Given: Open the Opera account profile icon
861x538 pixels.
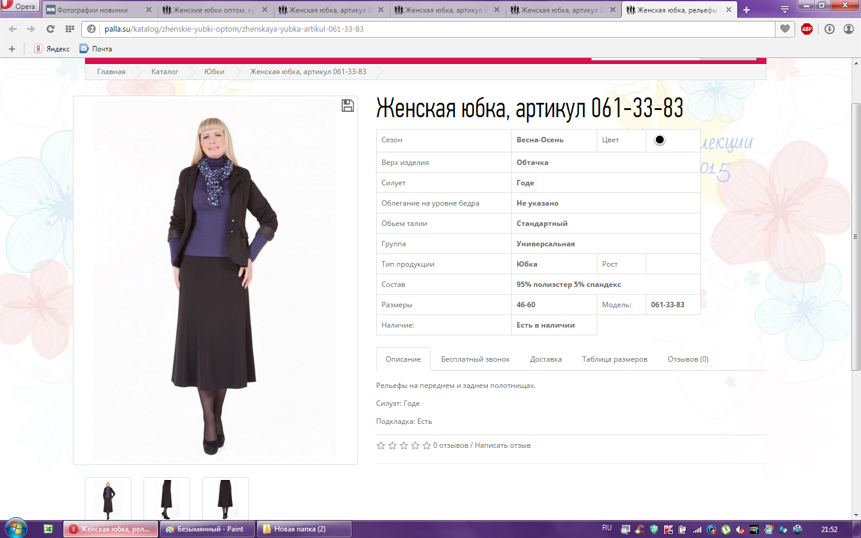Looking at the screenshot, I should coord(848,29).
